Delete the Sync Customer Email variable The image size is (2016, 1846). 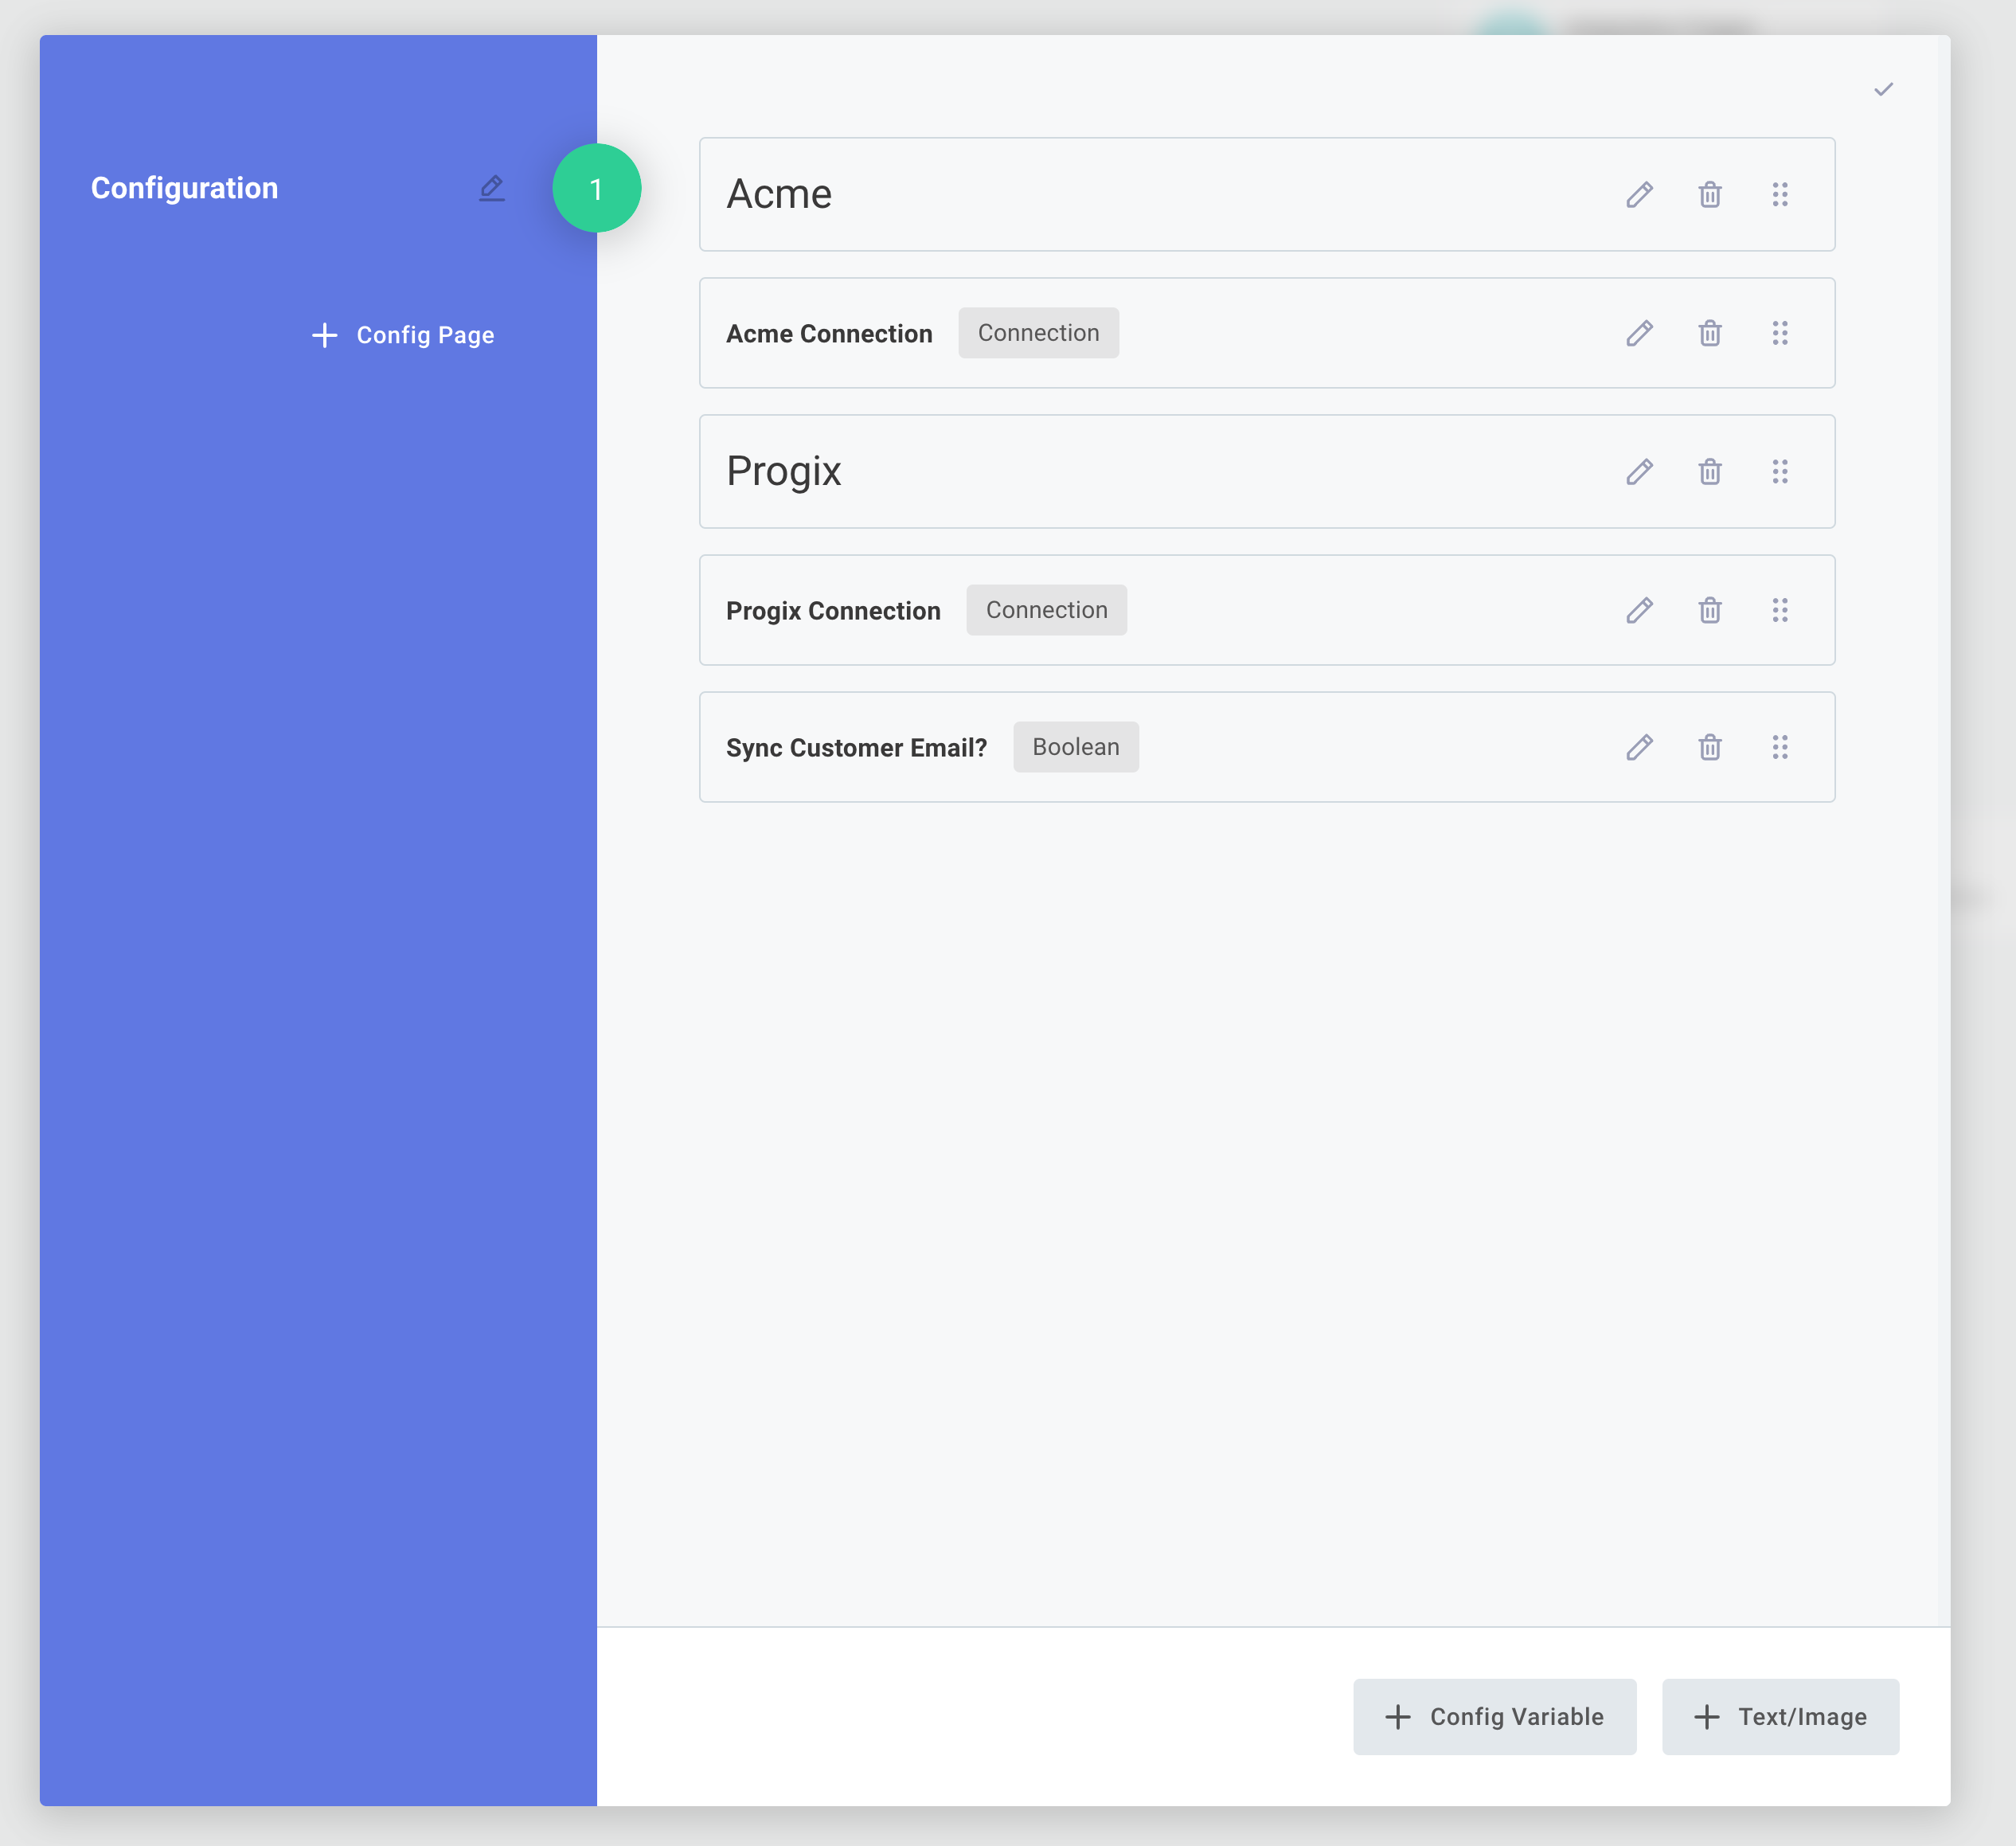[1710, 747]
